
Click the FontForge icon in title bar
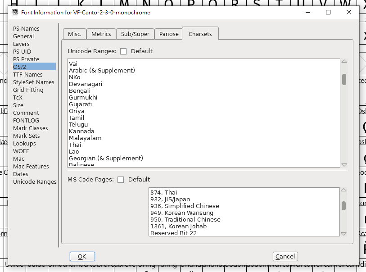pos(15,13)
